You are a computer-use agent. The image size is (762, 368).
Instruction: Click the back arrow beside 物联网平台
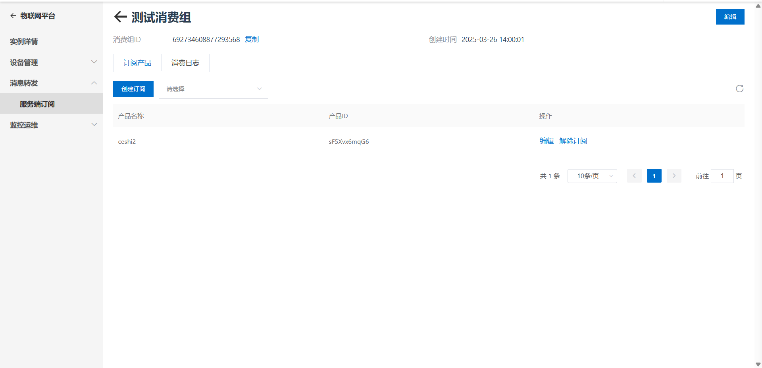[x=13, y=16]
